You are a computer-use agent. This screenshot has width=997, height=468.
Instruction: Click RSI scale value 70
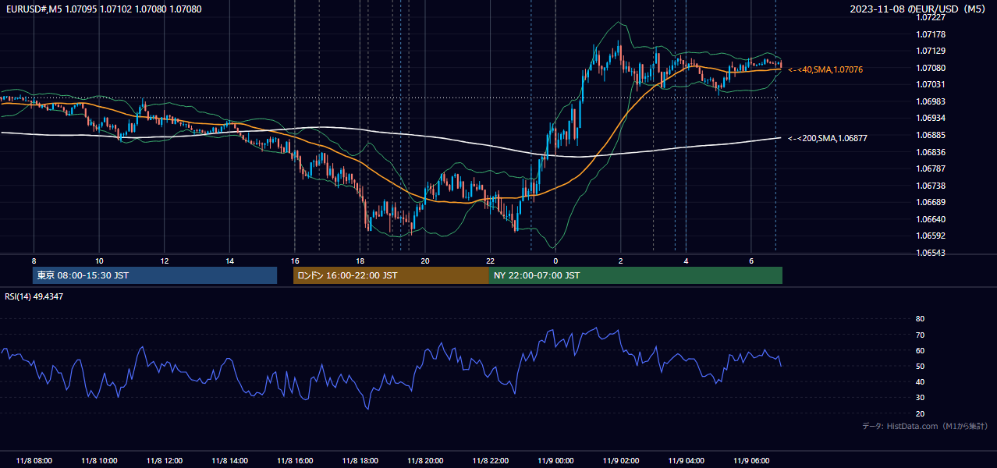point(920,335)
